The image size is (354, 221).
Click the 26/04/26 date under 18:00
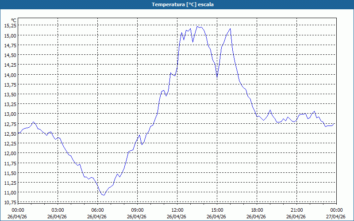256,217
